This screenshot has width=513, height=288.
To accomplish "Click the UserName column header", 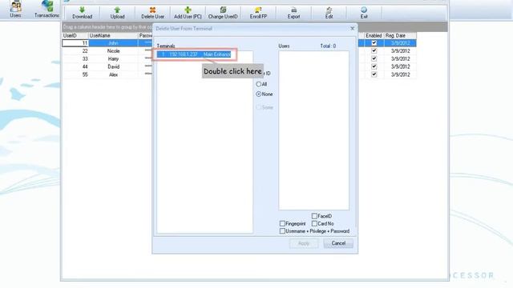I will [x=113, y=35].
